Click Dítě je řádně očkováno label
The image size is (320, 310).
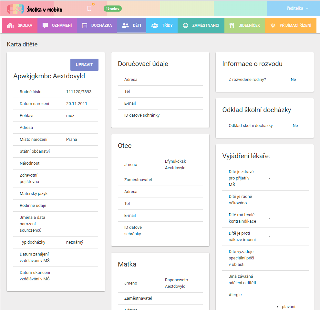pyautogui.click(x=241, y=200)
